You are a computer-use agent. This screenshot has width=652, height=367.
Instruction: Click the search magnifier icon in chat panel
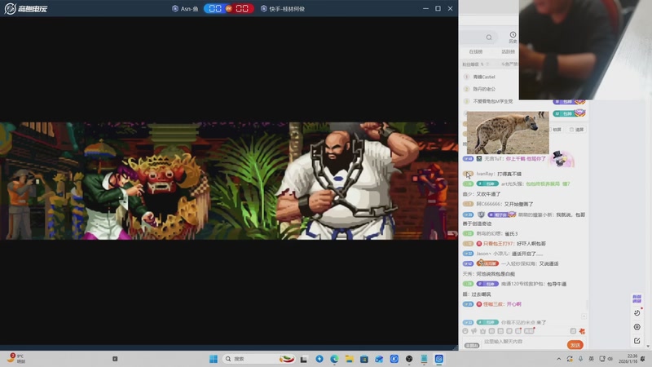489,38
